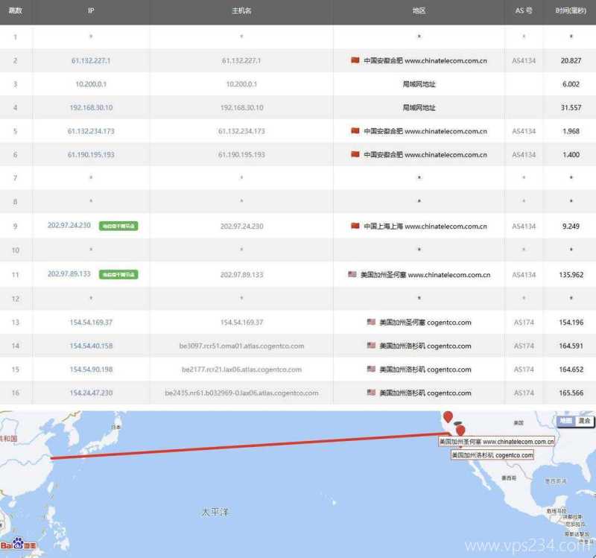
Task: Click the upper red map marker for 圣何塞
Action: tap(448, 416)
